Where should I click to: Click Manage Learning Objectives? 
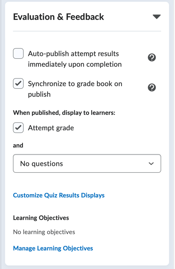[x=53, y=248]
